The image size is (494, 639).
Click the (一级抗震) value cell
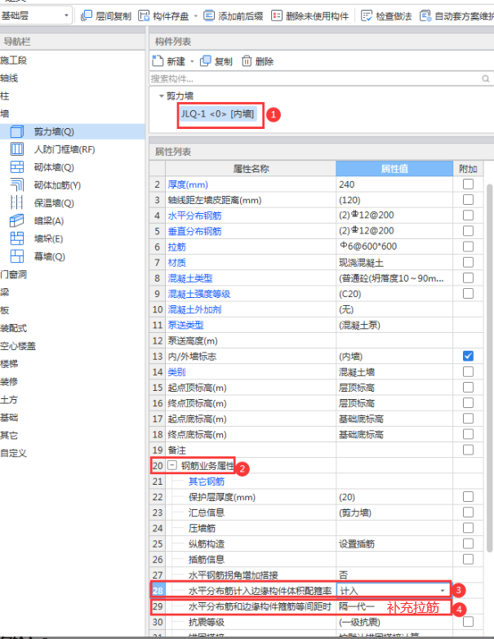(x=394, y=622)
